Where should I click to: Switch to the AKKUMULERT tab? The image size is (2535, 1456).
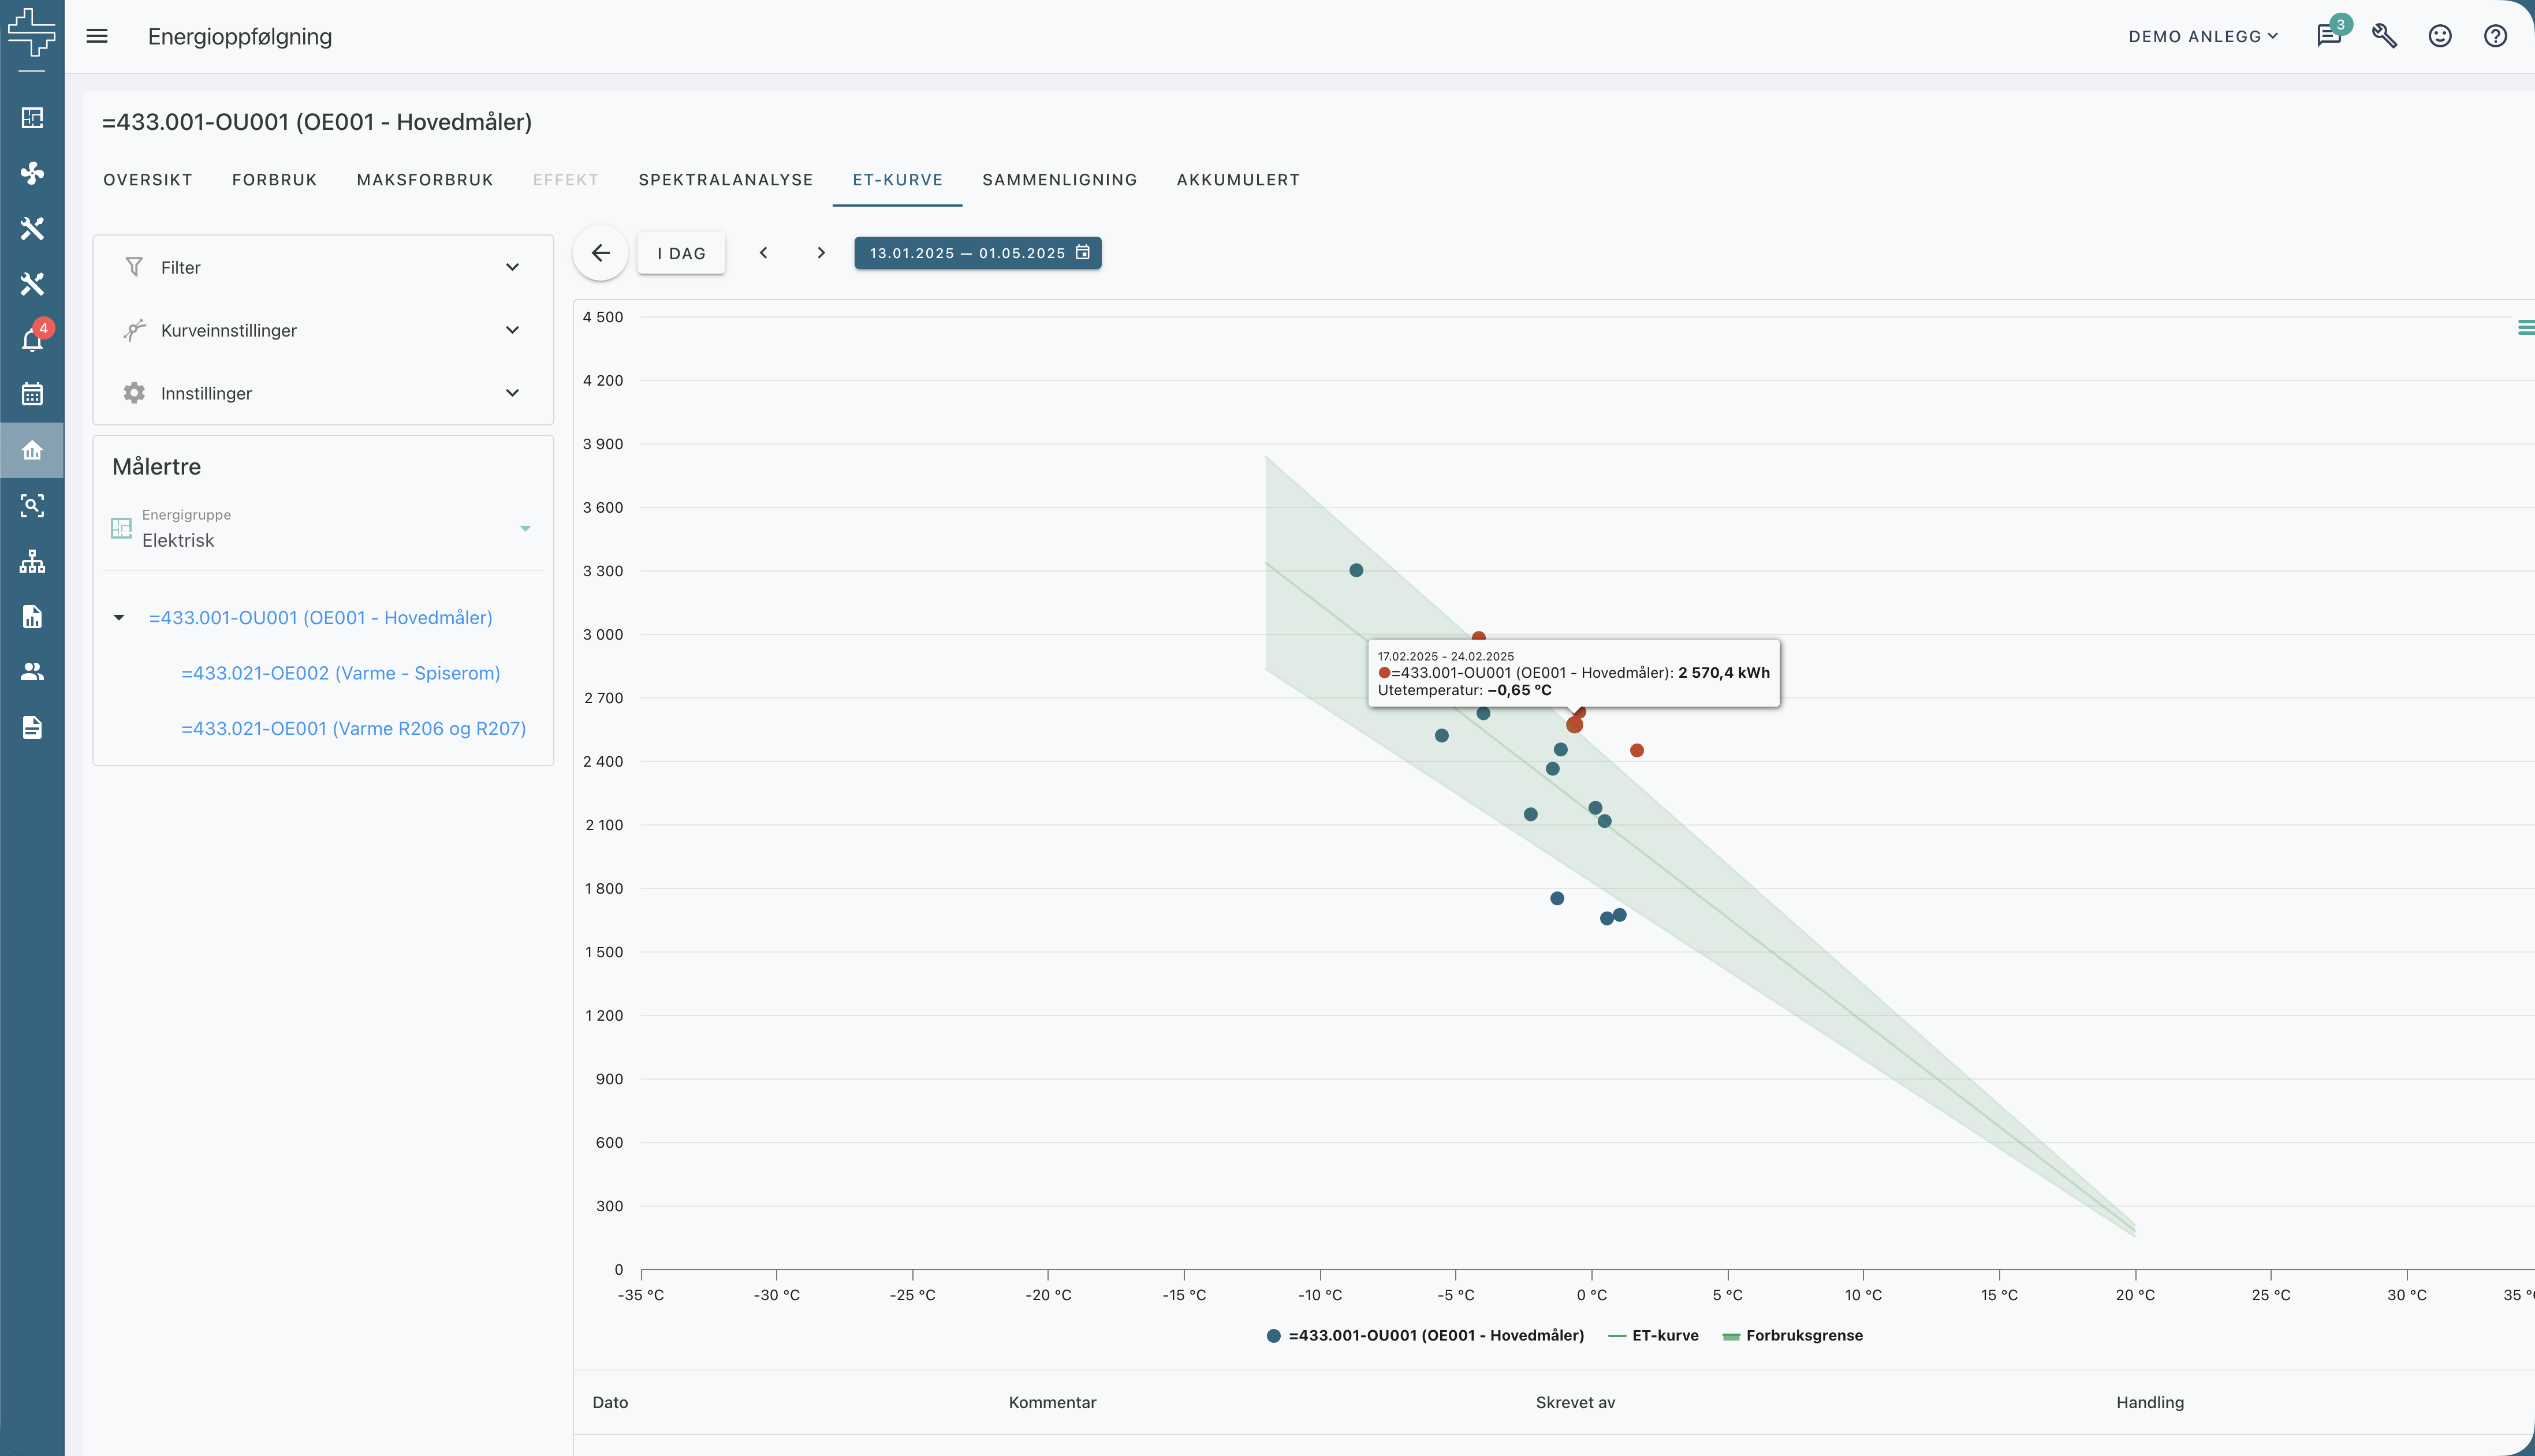(1238, 180)
